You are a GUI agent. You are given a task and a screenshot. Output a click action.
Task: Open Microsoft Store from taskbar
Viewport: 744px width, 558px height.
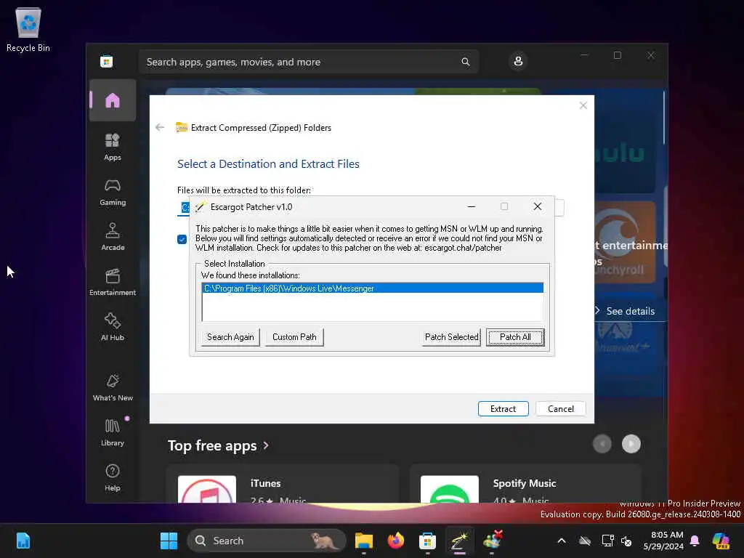click(x=427, y=541)
